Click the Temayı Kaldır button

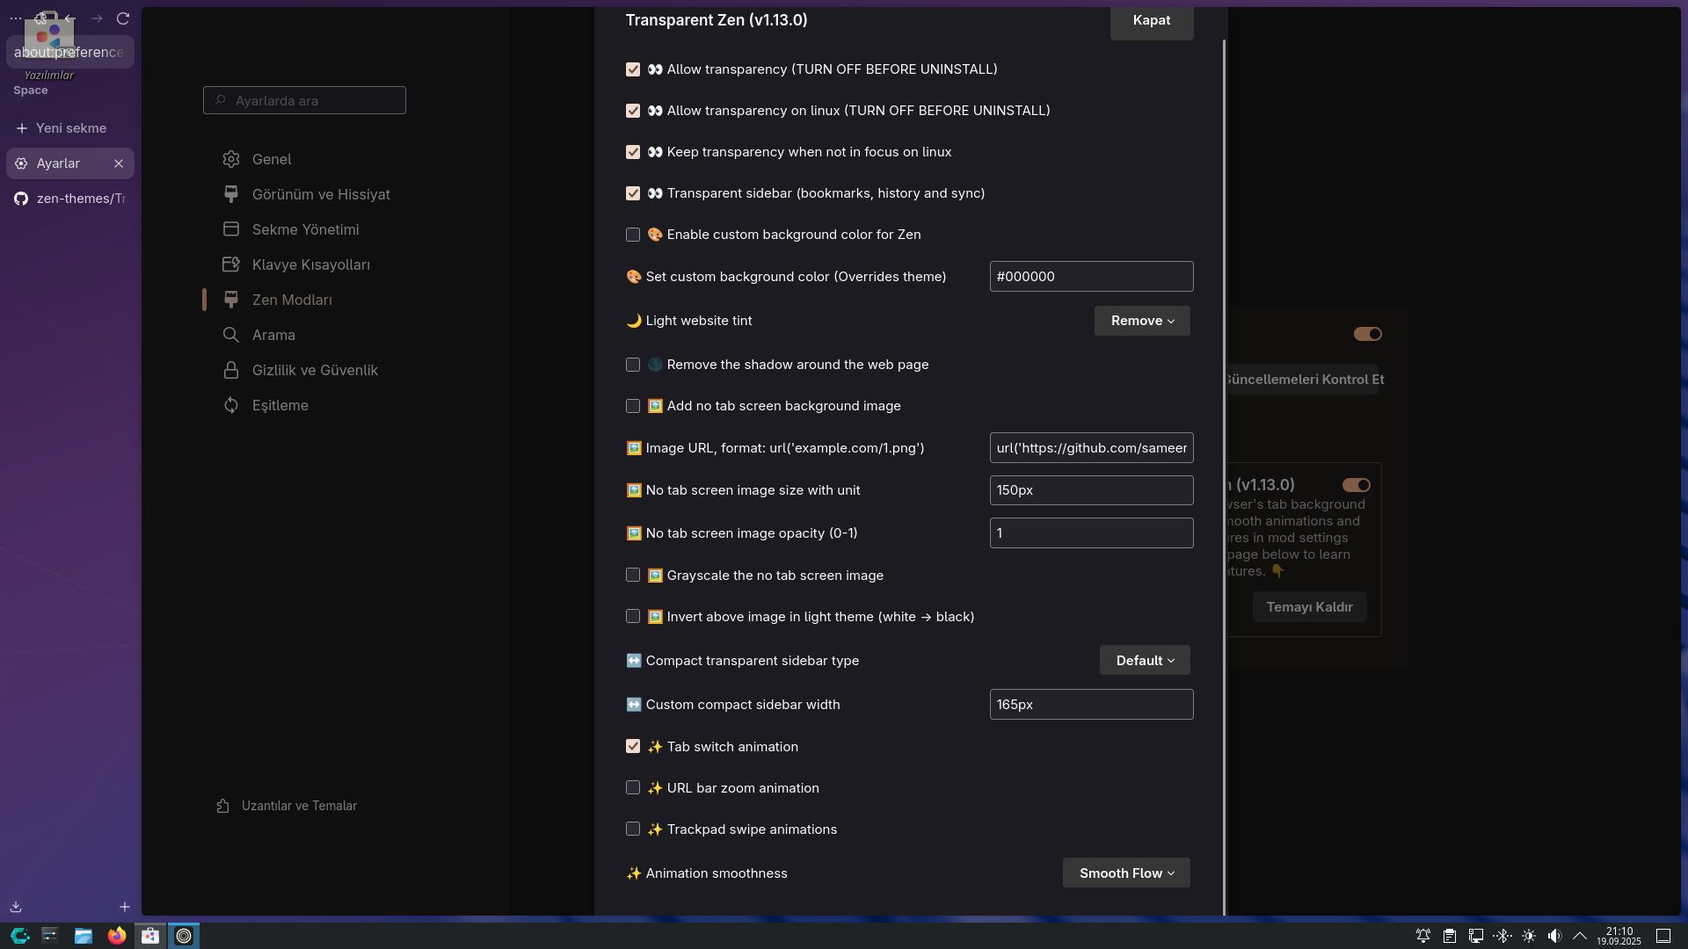1309,607
